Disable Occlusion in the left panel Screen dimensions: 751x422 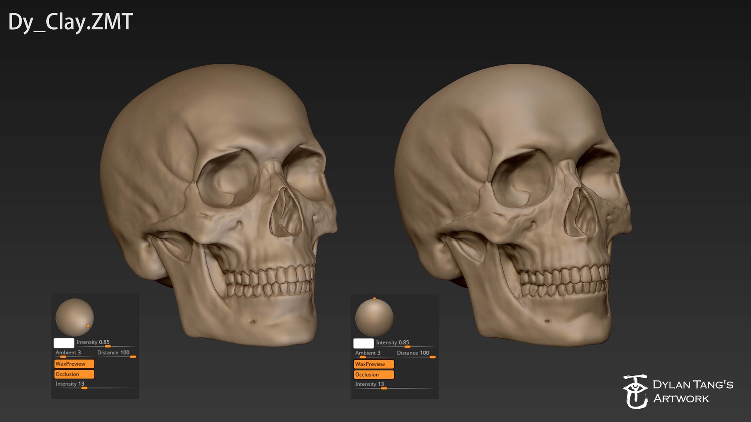point(73,374)
